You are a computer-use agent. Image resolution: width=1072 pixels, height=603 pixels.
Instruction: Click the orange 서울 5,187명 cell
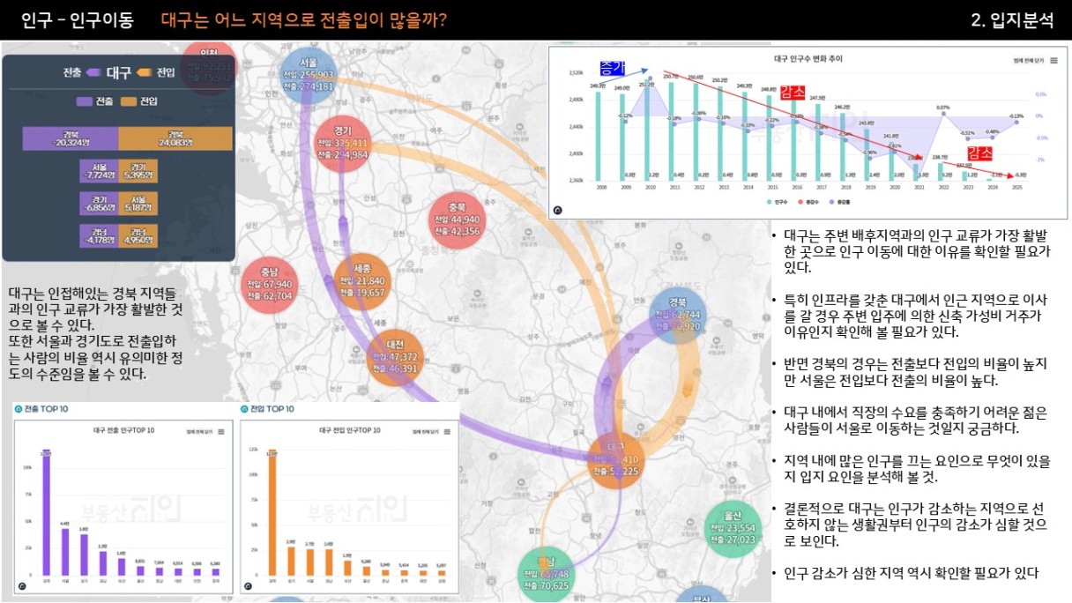[x=138, y=203]
